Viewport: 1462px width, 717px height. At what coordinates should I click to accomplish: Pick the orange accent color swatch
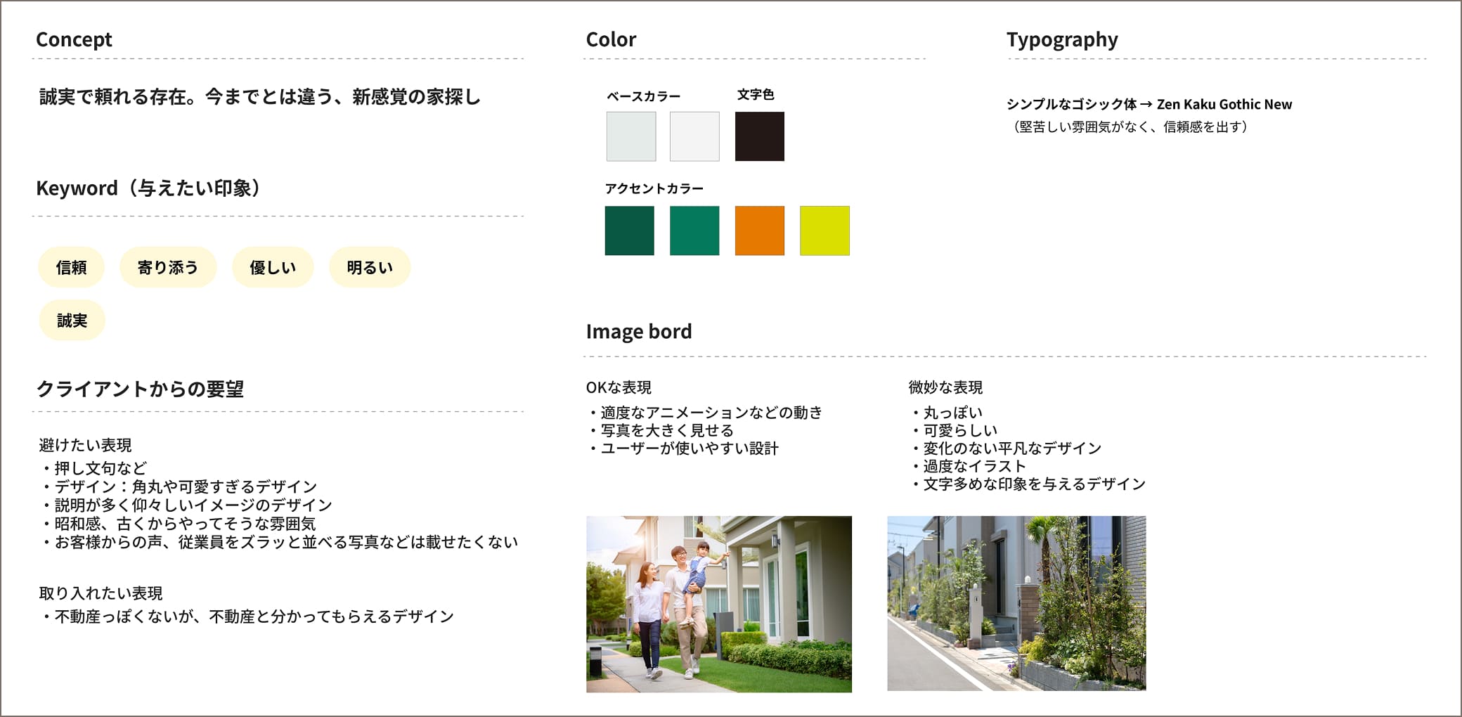coord(759,231)
